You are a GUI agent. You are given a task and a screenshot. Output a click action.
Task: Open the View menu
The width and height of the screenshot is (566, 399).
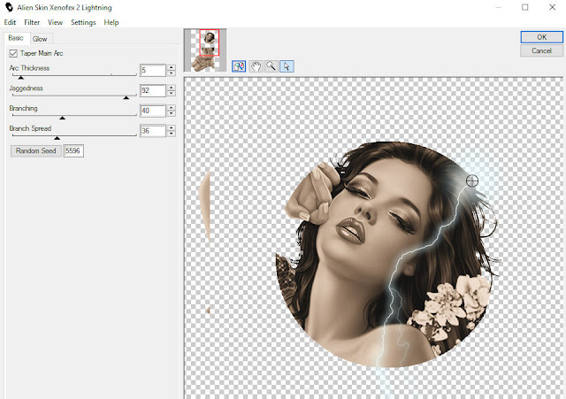pyautogui.click(x=55, y=22)
